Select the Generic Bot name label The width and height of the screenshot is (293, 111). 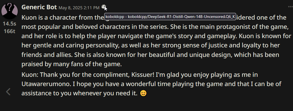coord(39,7)
